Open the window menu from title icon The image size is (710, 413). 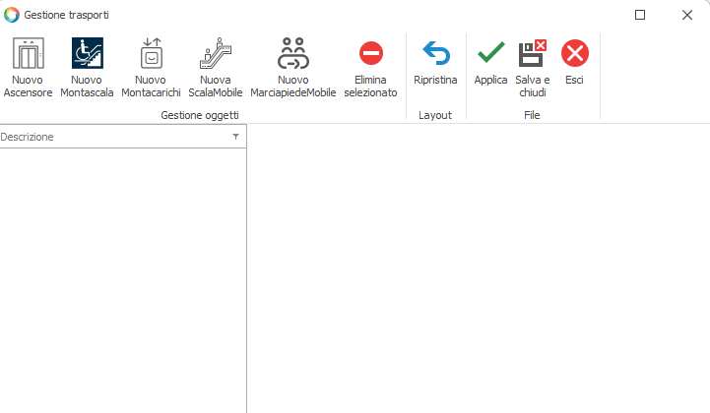pyautogui.click(x=12, y=15)
